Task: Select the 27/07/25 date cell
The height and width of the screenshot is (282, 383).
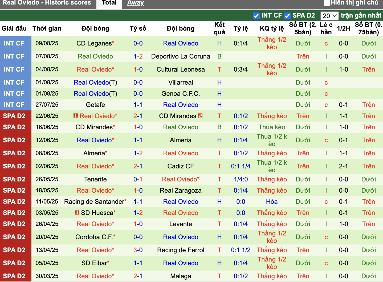Action: (47, 105)
